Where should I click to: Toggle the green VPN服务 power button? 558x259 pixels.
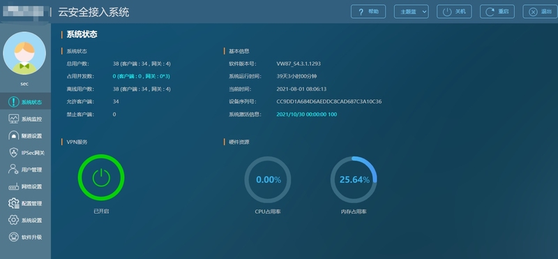101,177
